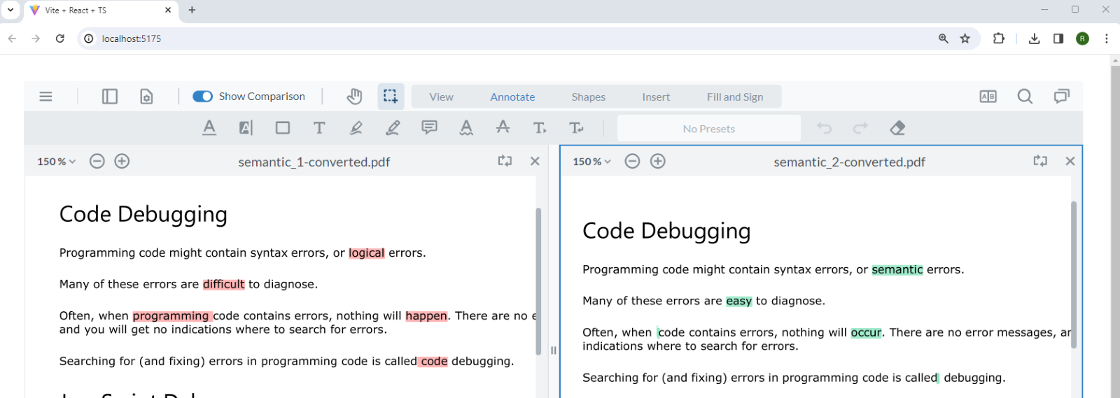Toggle the left side panel
Image resolution: width=1120 pixels, height=398 pixels.
coord(110,97)
